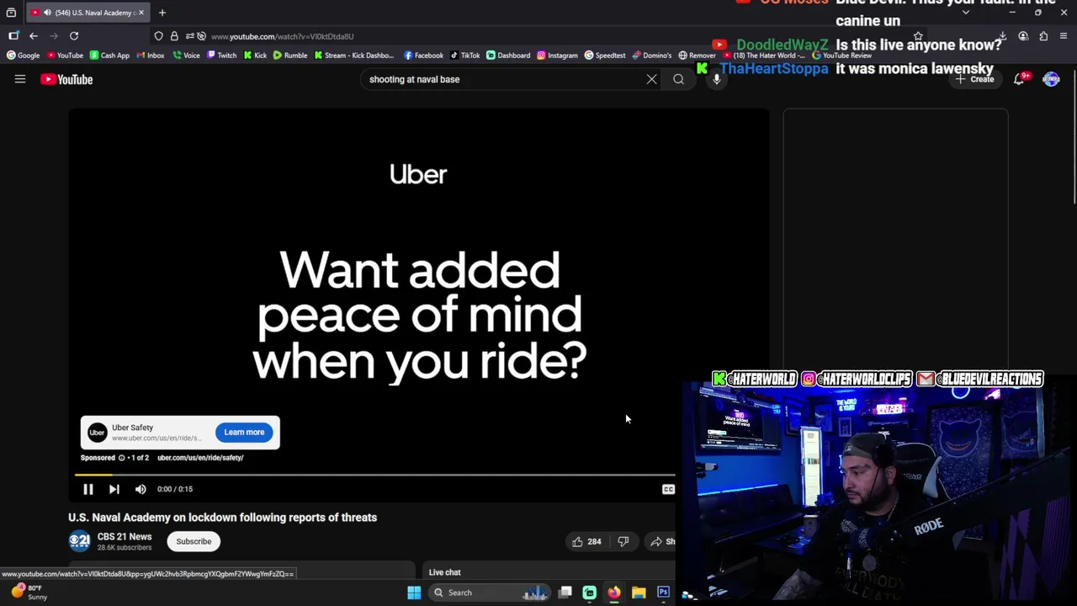Viewport: 1077px width, 606px height.
Task: Click the site padlock icon
Action: pyautogui.click(x=174, y=36)
